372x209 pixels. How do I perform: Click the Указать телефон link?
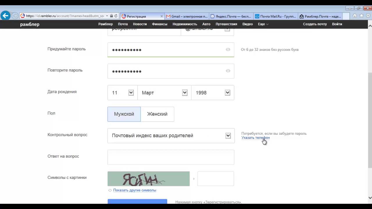[255, 138]
